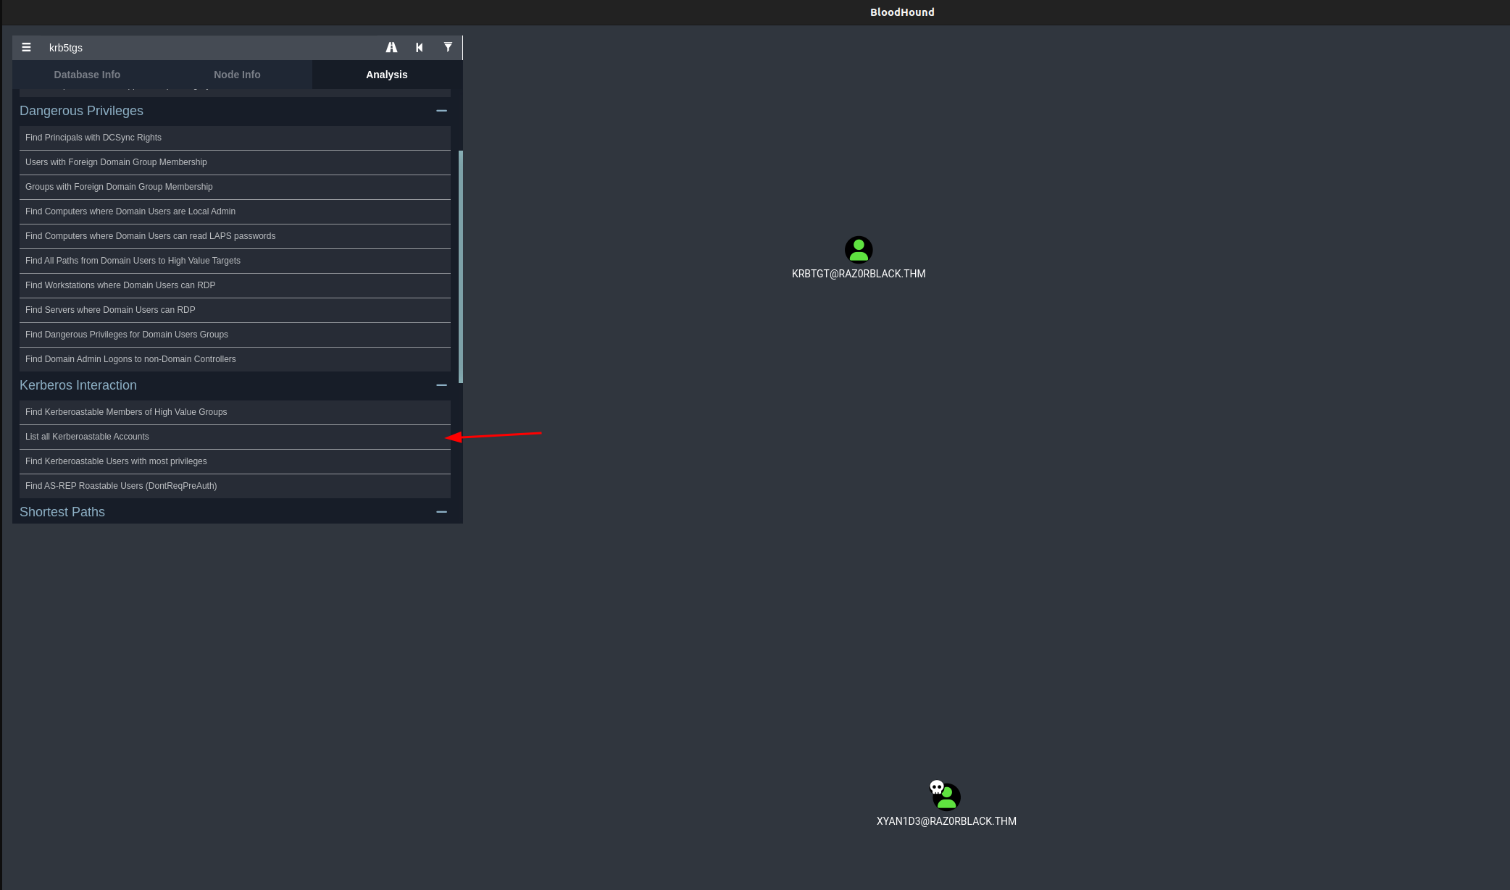This screenshot has height=890, width=1510.
Task: Run Find Computers where Domain Users are Local Admin
Action: (x=235, y=211)
